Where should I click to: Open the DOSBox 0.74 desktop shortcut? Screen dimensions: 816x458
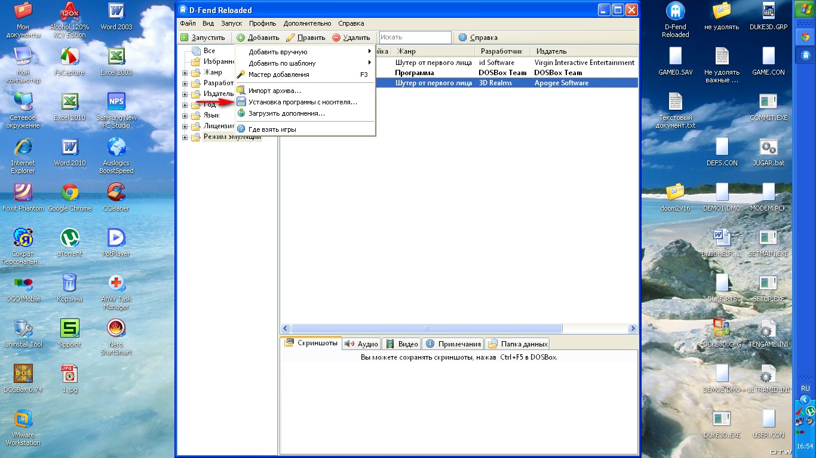[23, 378]
